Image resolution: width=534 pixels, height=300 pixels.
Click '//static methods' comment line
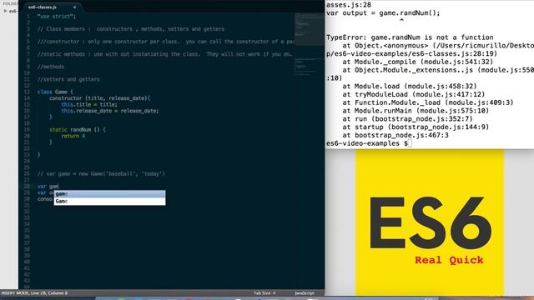click(x=164, y=54)
